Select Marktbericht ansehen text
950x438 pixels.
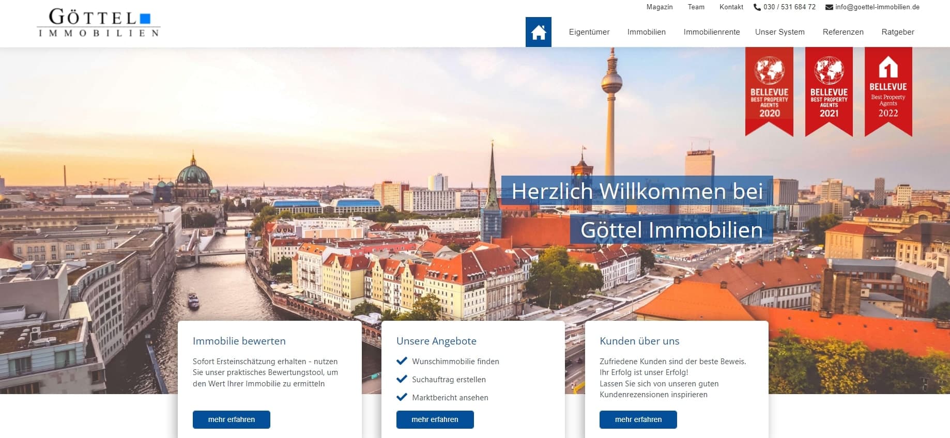tap(450, 398)
